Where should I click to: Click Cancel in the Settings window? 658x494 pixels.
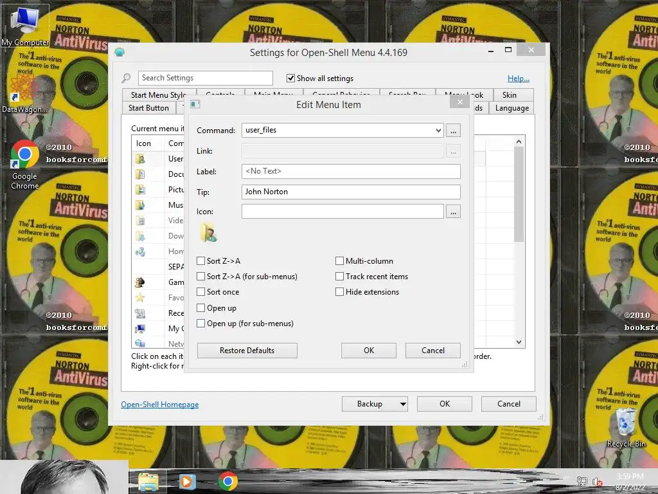pos(509,404)
